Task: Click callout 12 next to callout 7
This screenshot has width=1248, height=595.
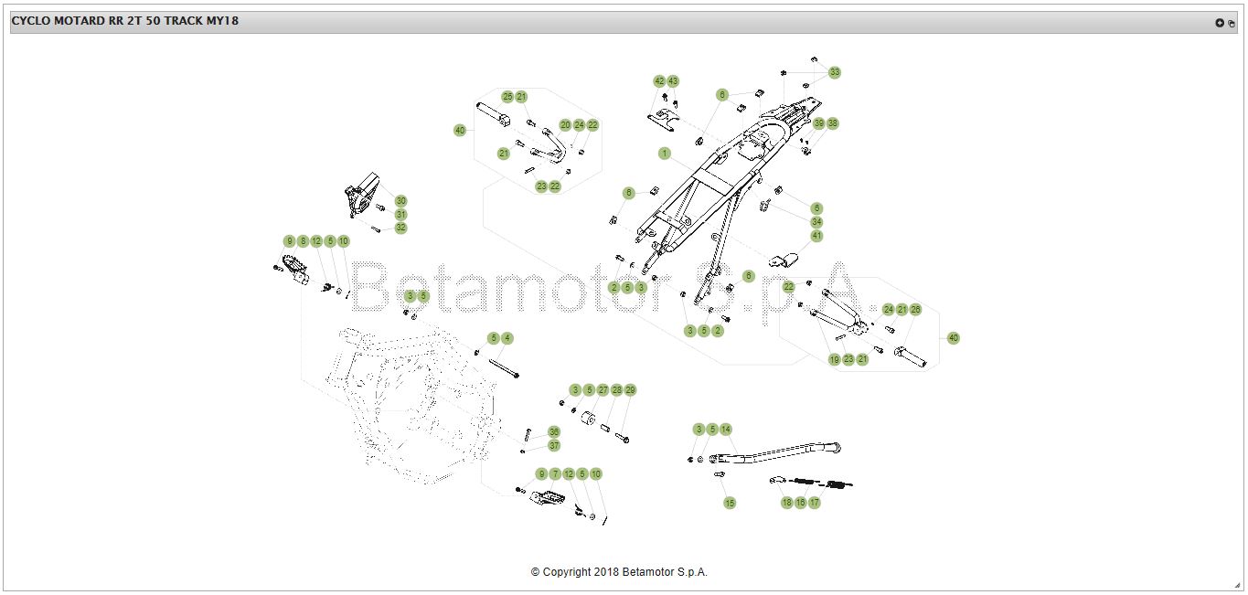Action: 569,474
